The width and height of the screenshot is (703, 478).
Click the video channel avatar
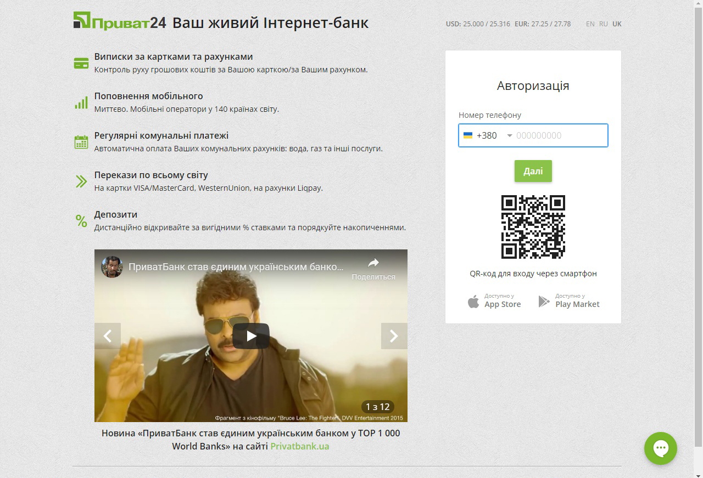(111, 267)
